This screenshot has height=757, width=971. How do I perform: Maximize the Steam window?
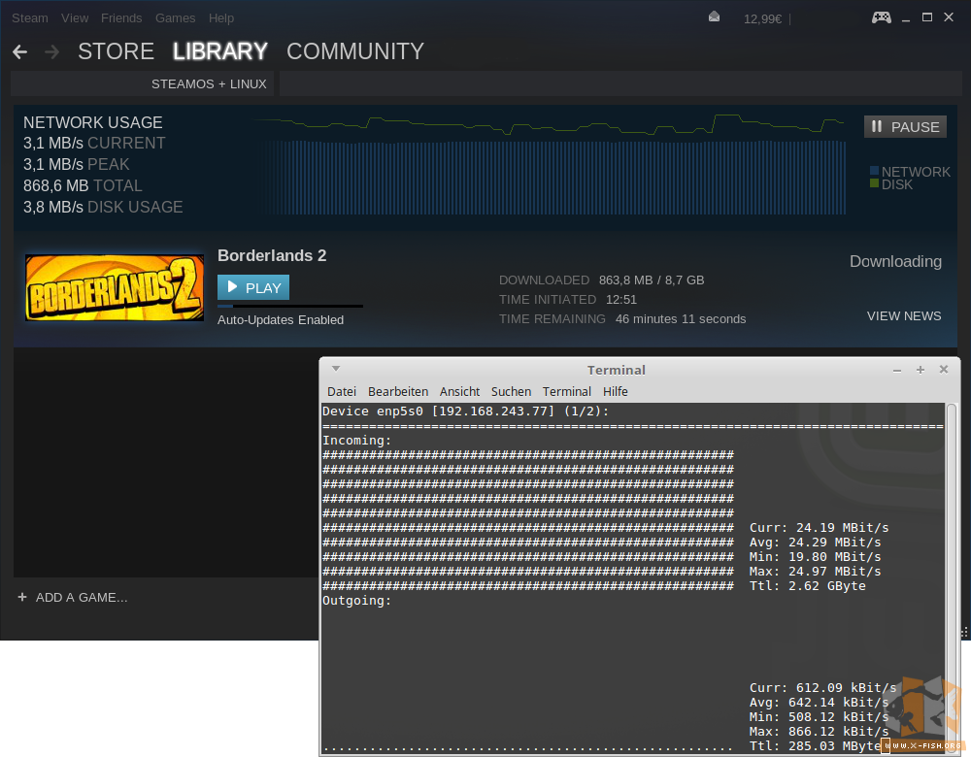927,17
